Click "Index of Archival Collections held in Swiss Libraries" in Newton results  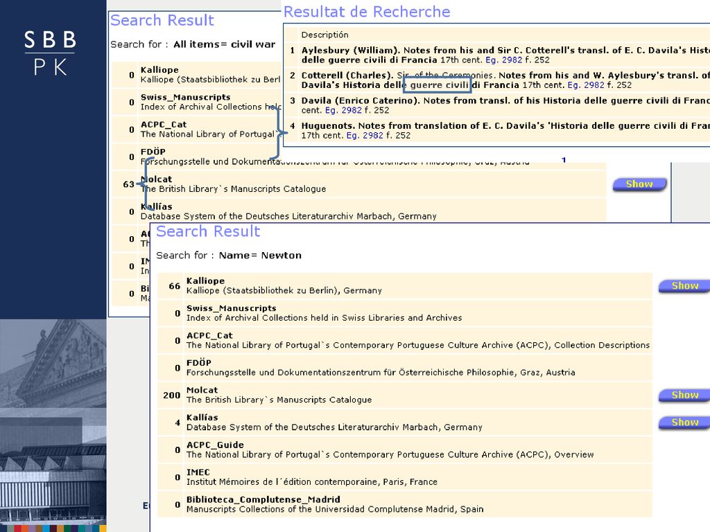point(324,318)
